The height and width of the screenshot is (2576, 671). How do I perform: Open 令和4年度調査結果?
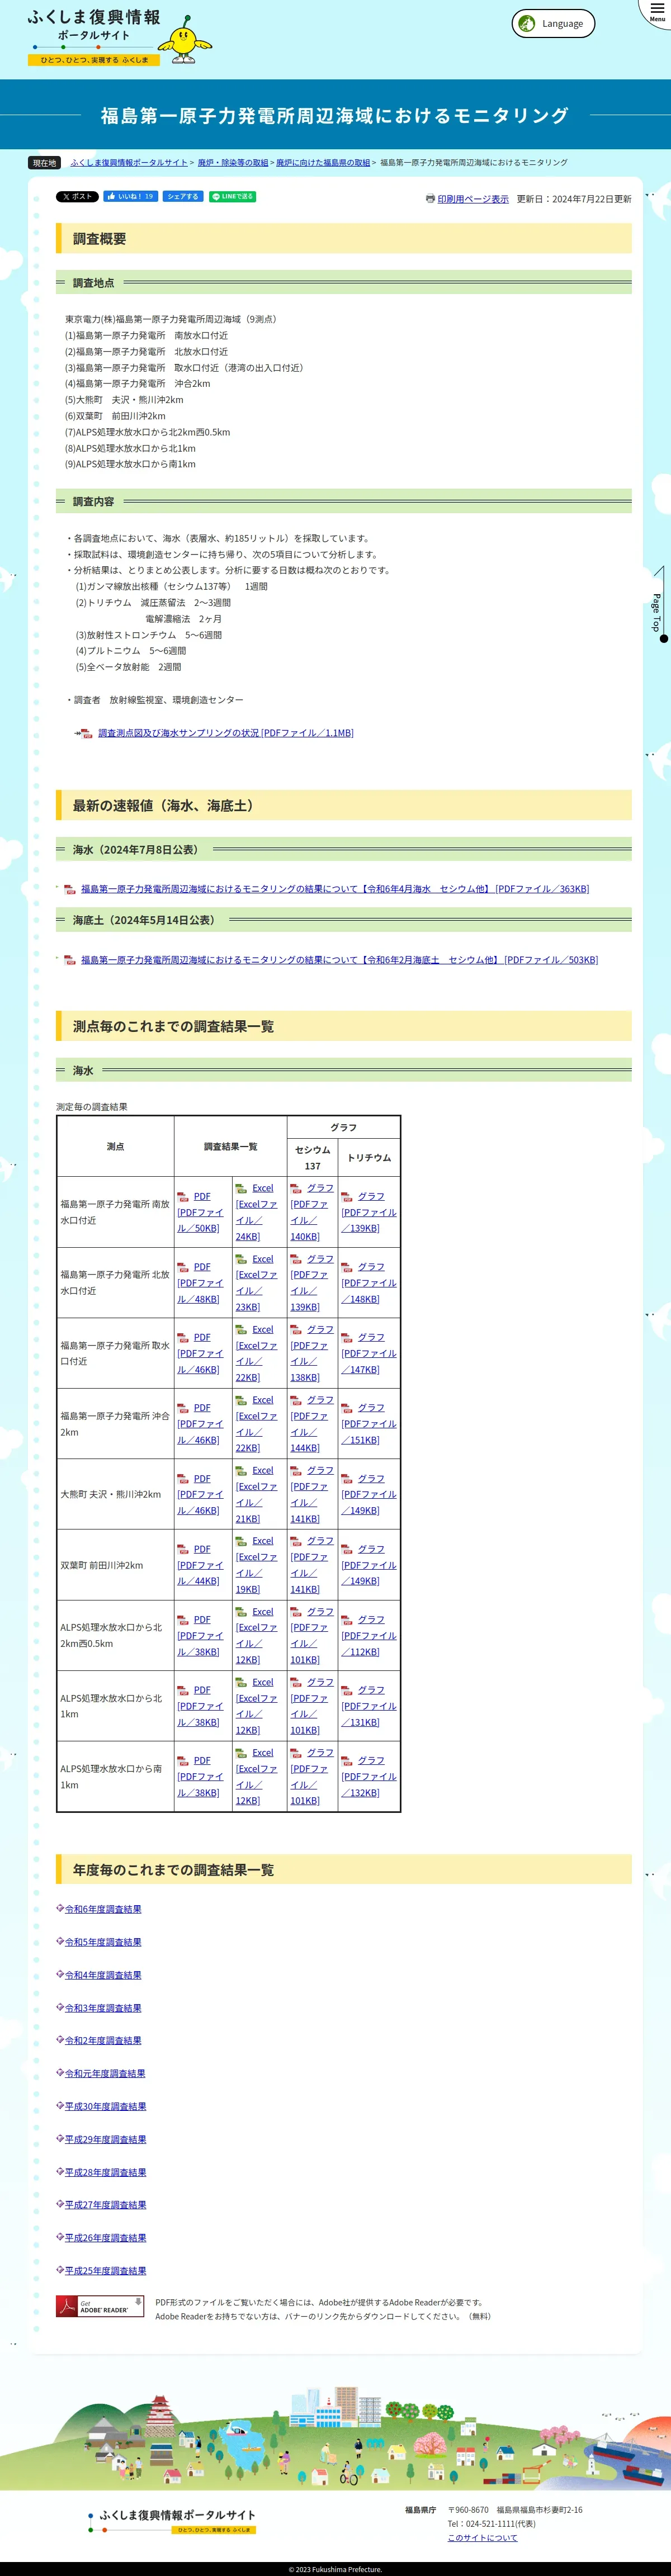pyautogui.click(x=103, y=1975)
